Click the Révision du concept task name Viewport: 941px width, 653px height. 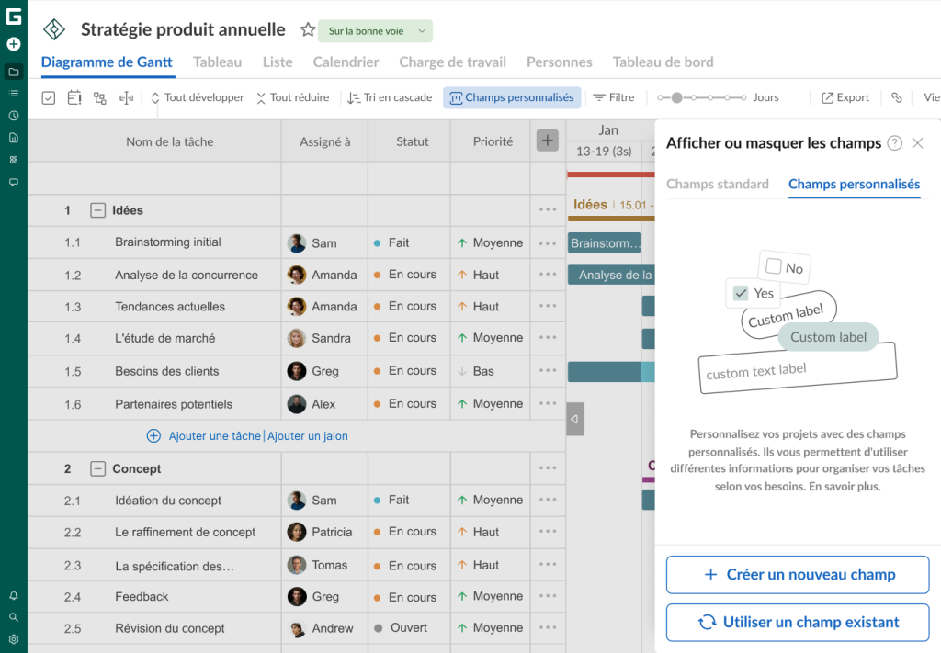pyautogui.click(x=170, y=628)
